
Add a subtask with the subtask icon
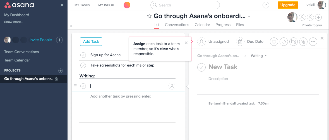click(294, 42)
